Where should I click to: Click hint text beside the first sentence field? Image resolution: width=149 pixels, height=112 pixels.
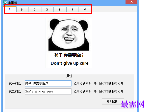click(98, 83)
